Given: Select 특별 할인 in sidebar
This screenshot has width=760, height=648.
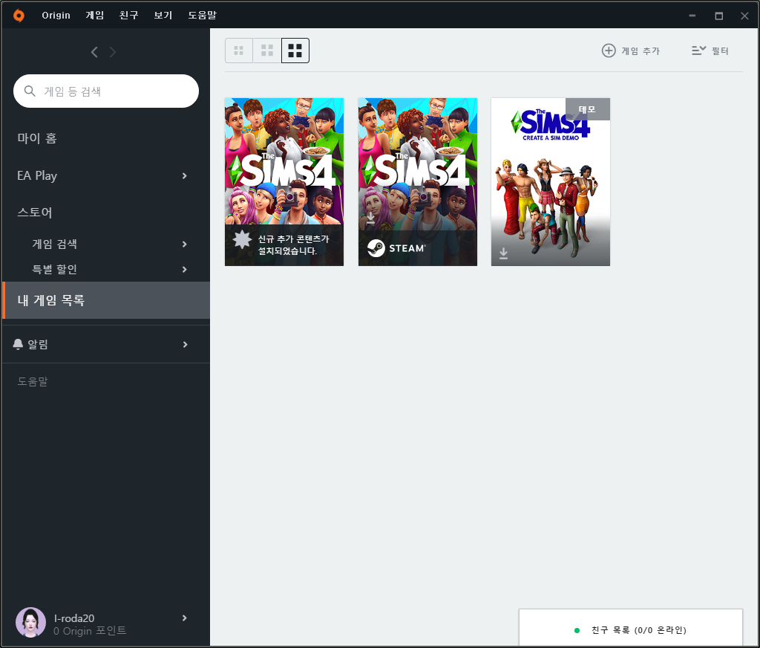Looking at the screenshot, I should point(55,270).
